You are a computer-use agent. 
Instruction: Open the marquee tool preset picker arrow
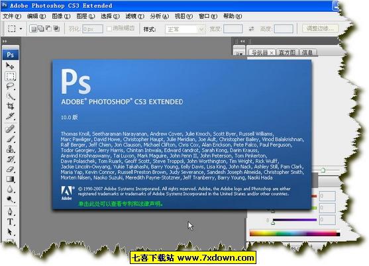click(x=21, y=29)
